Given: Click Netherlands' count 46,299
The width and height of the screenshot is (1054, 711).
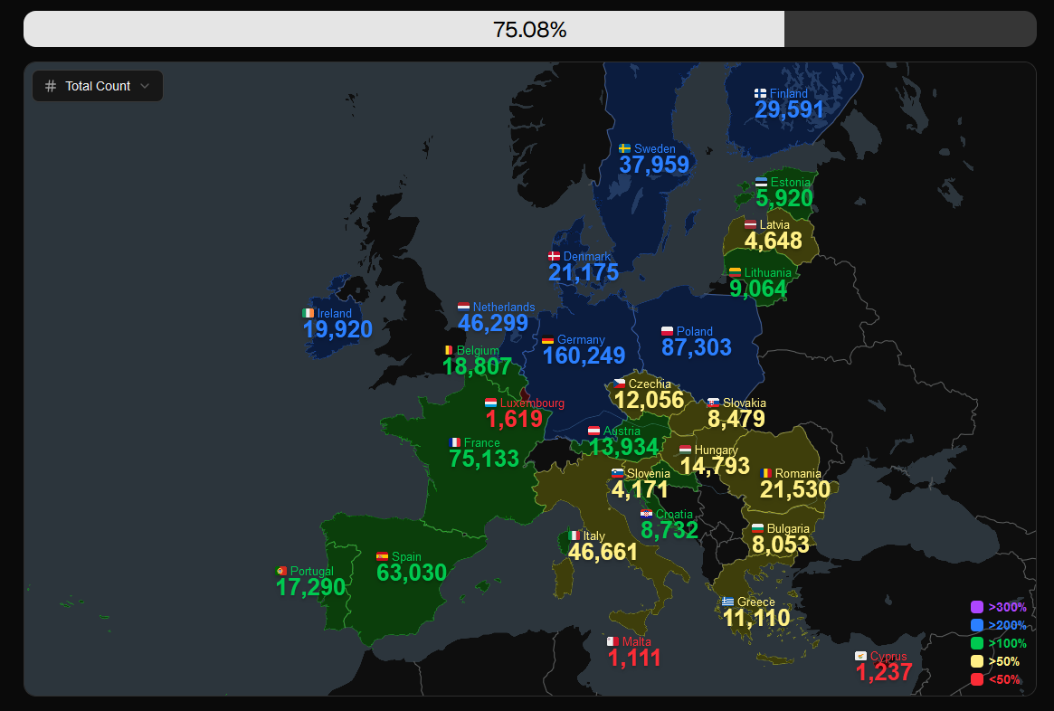Looking at the screenshot, I should coord(493,323).
